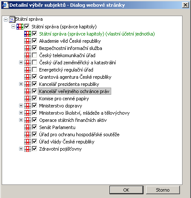Click icon of Kancelář veřejného ochránce práv
The image size is (191, 198).
pos(28,91)
